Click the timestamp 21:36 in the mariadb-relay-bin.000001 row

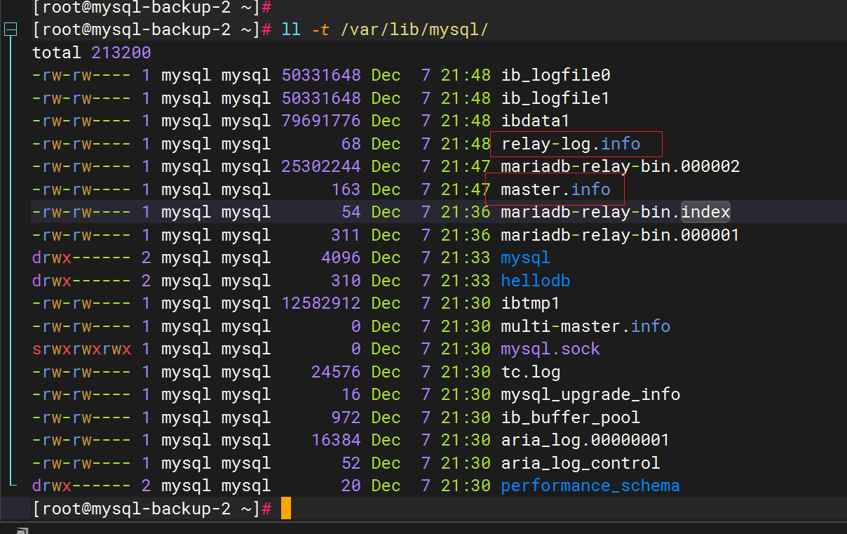pyautogui.click(x=466, y=235)
